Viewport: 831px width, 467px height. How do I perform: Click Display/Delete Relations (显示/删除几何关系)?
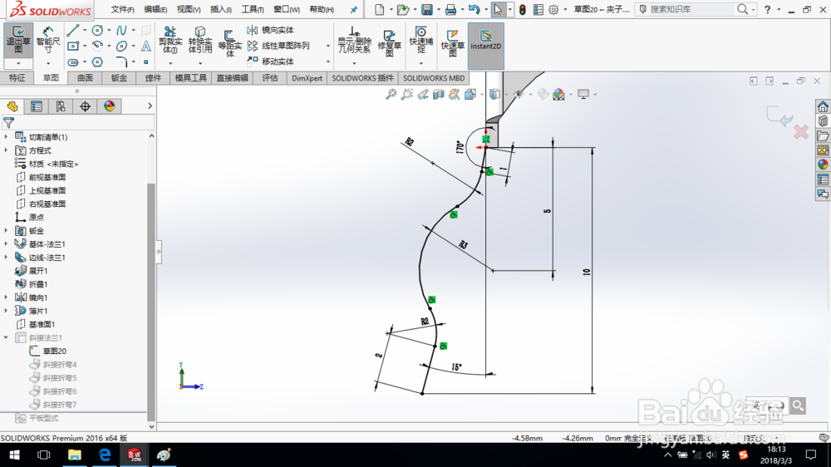(x=354, y=40)
